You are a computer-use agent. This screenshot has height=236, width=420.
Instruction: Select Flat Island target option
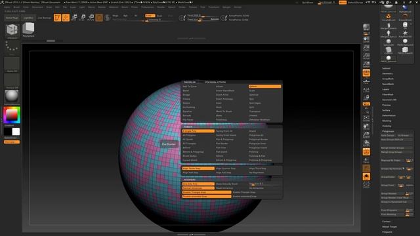click(x=222, y=151)
